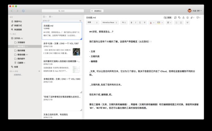The image size is (212, 131).
Task: Focus the search field in the top bar
Action: (63, 11)
